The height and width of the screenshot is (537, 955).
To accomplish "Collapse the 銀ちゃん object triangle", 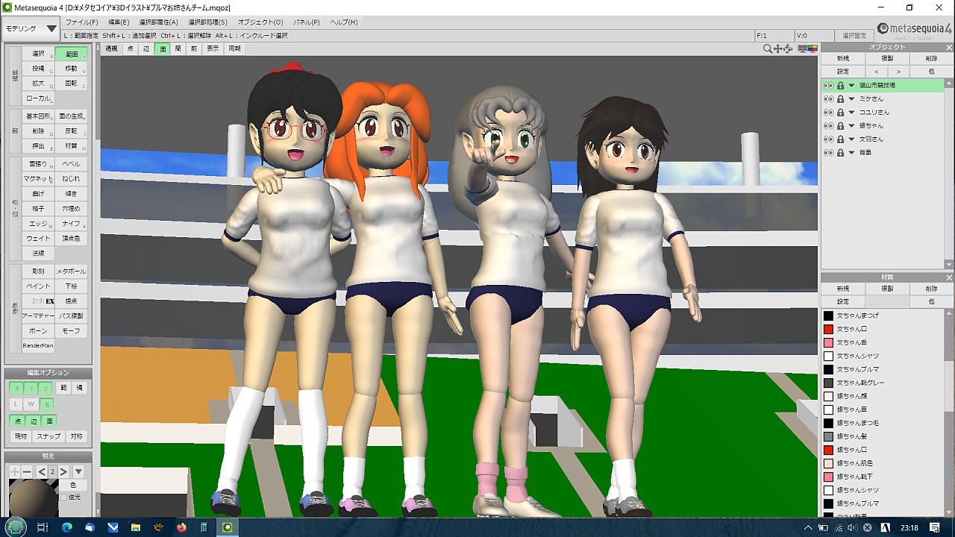I will click(851, 126).
